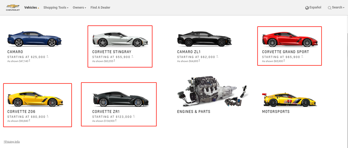Image resolution: width=348 pixels, height=148 pixels.
Task: Select the red Corvette Grand Sport image
Action: (290, 40)
